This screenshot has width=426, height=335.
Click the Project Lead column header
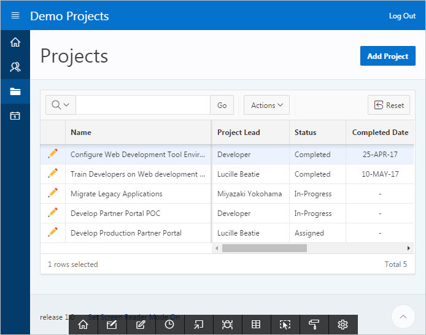pyautogui.click(x=239, y=133)
